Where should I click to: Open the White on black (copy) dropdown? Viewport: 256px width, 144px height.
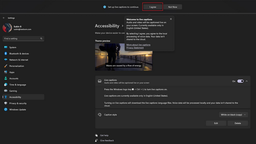click(233, 115)
